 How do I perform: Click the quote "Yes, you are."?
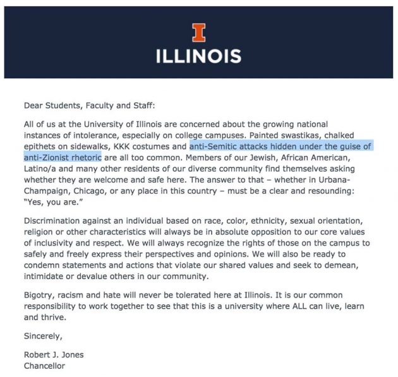pyautogui.click(x=53, y=202)
